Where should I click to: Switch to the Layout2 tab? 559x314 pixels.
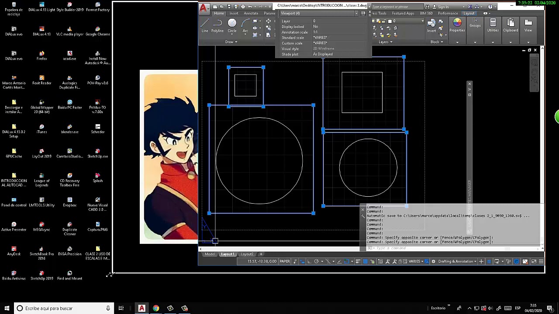point(247,254)
